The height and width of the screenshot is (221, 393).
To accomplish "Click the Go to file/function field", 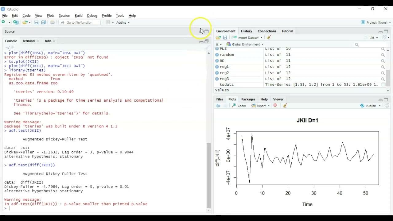I will point(80,22).
